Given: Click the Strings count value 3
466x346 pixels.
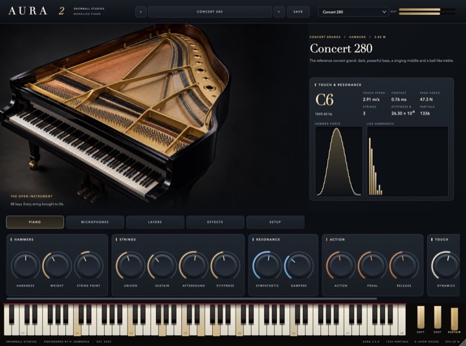Looking at the screenshot, I should (x=364, y=113).
